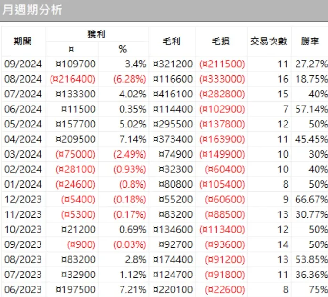
Task: Click the 月週期分析 section title
Action: (32, 10)
